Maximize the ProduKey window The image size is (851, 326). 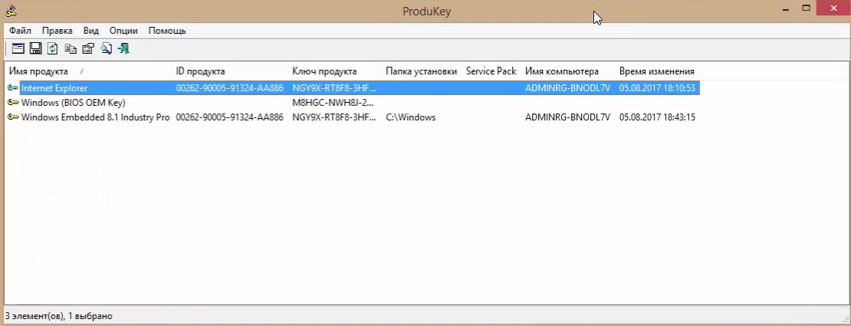(x=807, y=8)
